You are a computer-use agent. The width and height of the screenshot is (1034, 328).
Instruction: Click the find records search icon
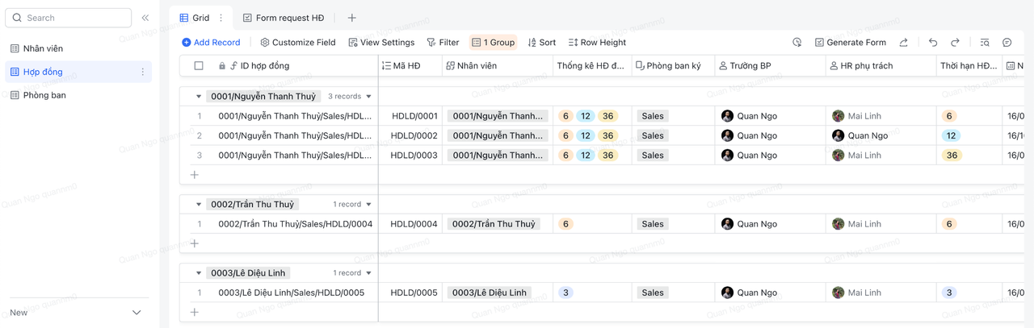(985, 43)
